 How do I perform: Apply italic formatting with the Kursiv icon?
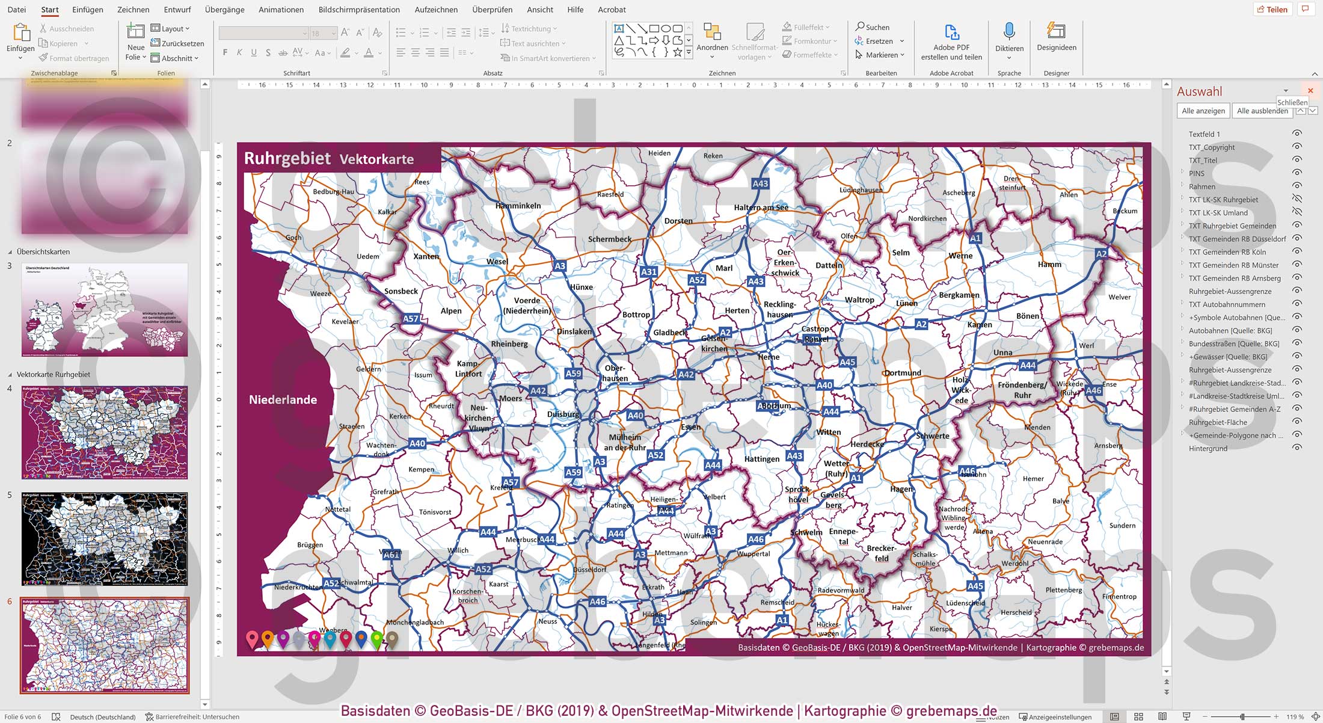[238, 52]
